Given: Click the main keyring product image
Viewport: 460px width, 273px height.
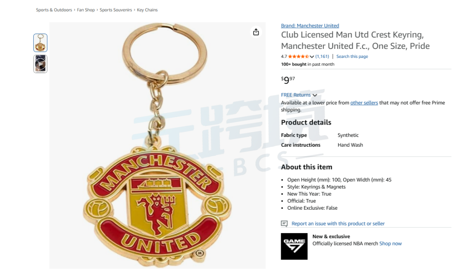Looking at the screenshot, I should (157, 145).
